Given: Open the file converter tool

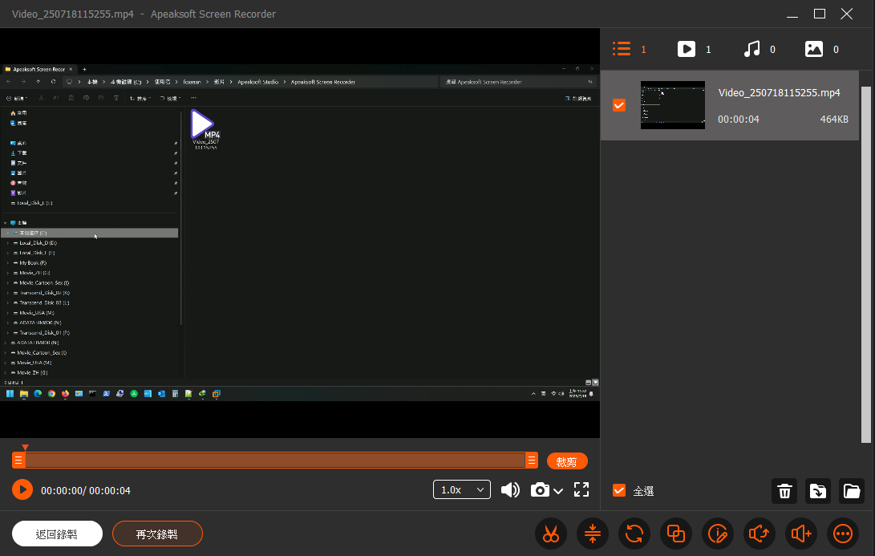Looking at the screenshot, I should (634, 534).
